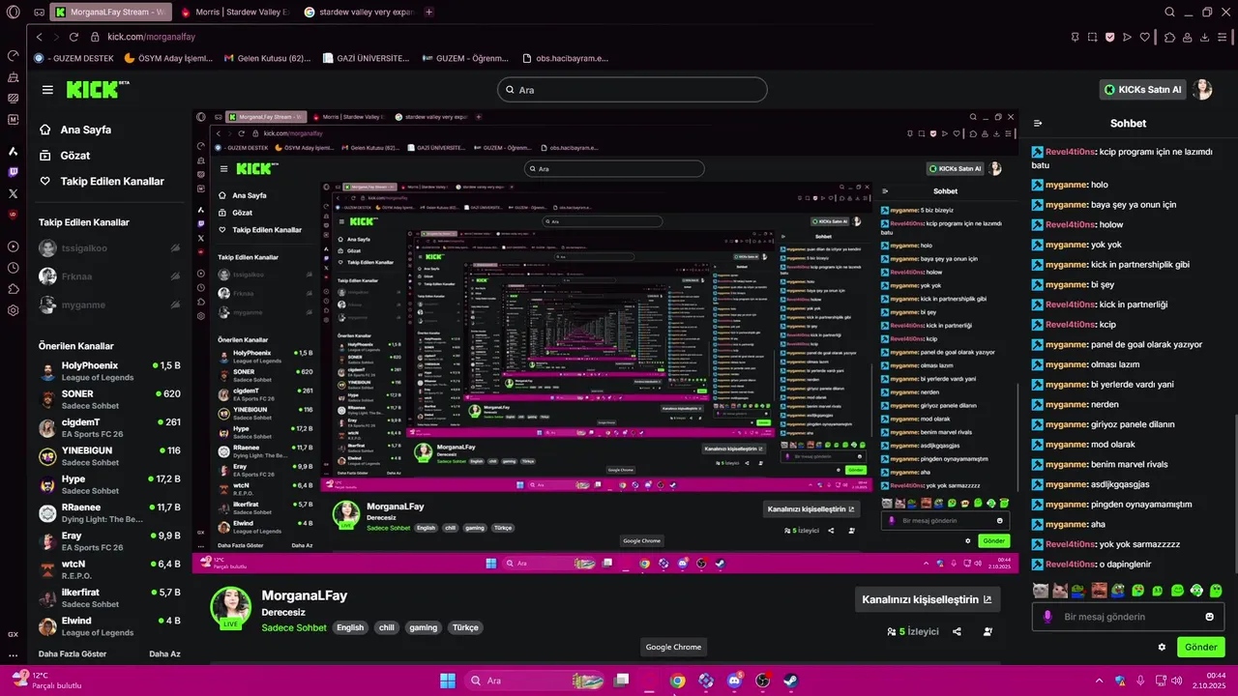This screenshot has height=696, width=1238.
Task: Open GX Corner from tab bar
Action: tap(38, 13)
